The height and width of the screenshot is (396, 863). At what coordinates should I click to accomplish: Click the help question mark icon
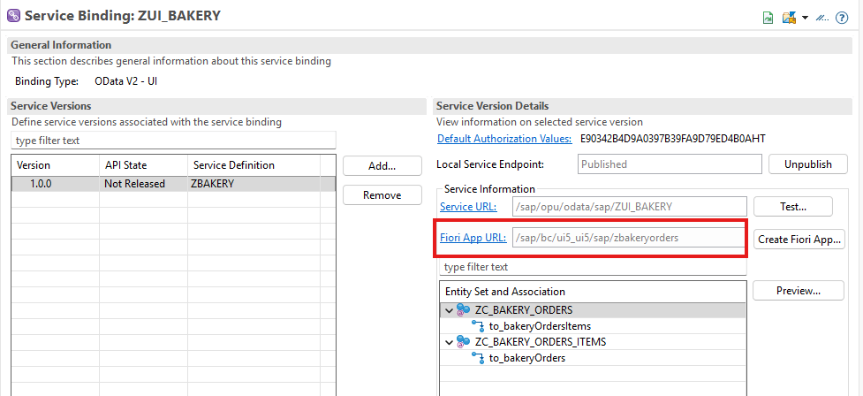841,18
